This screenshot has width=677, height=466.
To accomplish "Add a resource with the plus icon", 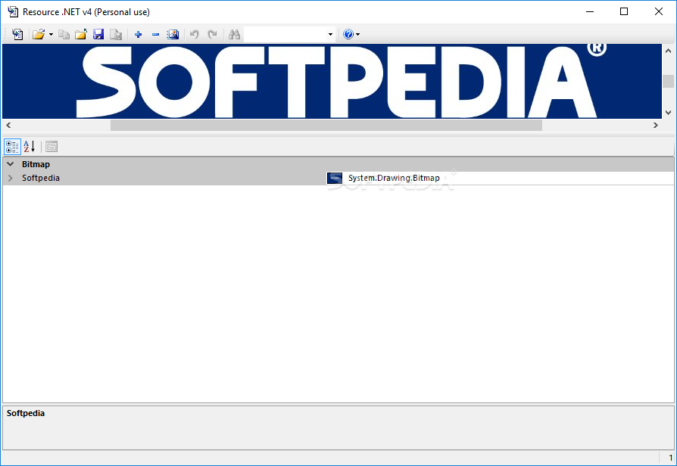I will pos(138,35).
